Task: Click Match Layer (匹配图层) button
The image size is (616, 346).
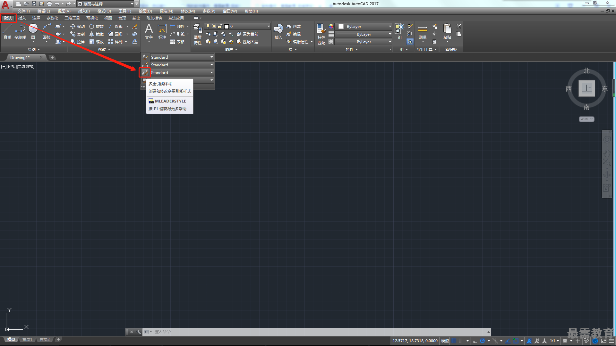Action: tap(248, 42)
